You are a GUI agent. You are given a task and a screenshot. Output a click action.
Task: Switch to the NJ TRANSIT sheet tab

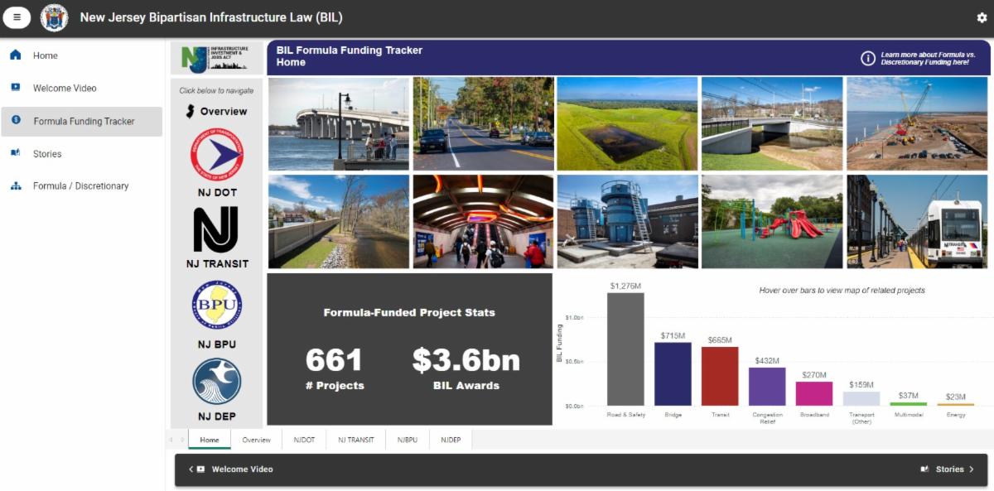[x=356, y=440]
